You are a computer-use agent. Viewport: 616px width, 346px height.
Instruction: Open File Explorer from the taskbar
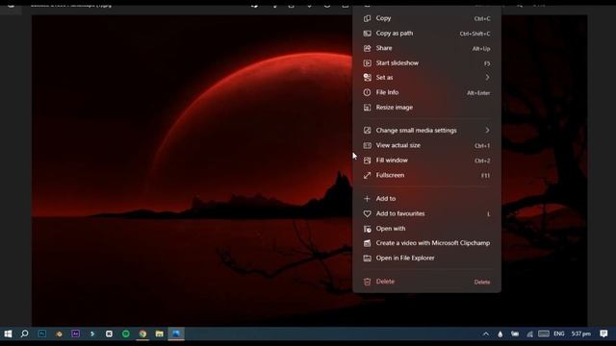[x=159, y=334]
